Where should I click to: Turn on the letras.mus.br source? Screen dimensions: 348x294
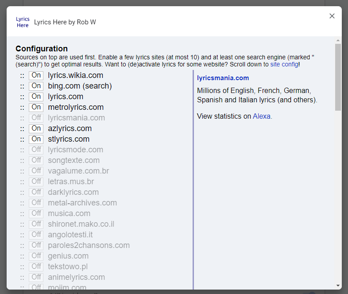pyautogui.click(x=36, y=182)
